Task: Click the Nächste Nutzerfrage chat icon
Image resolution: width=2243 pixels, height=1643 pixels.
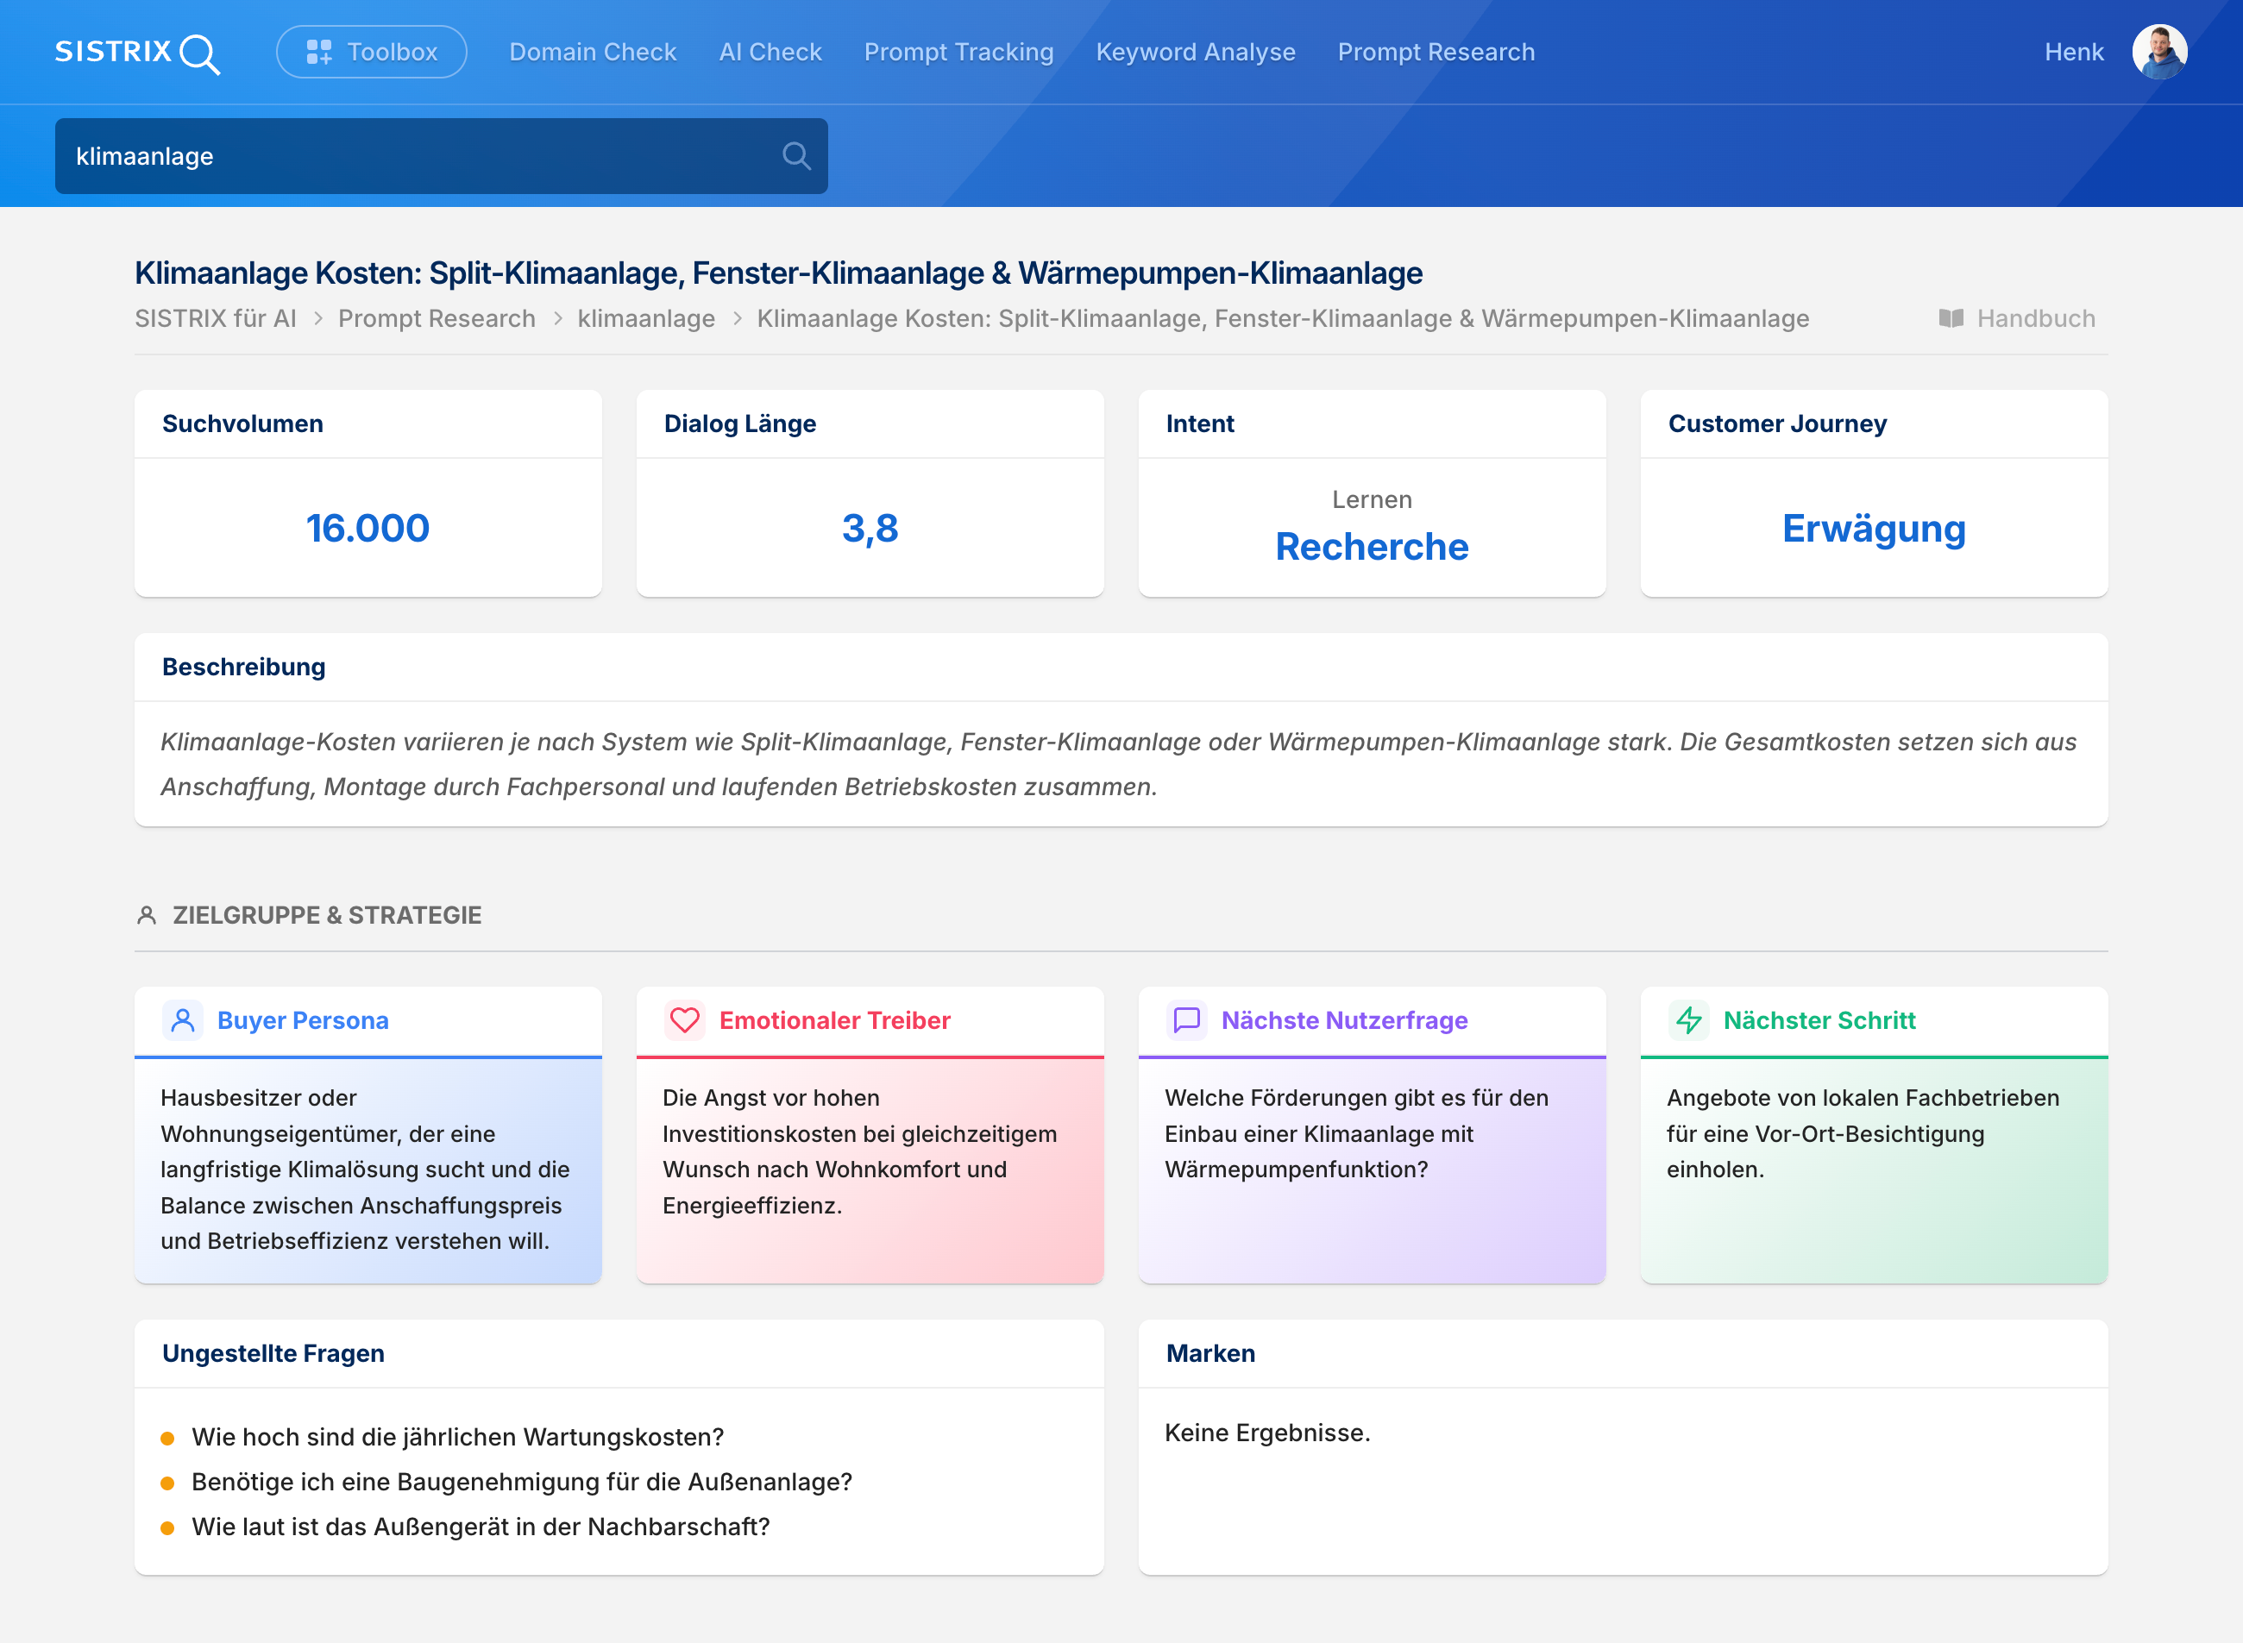Action: click(1187, 1020)
